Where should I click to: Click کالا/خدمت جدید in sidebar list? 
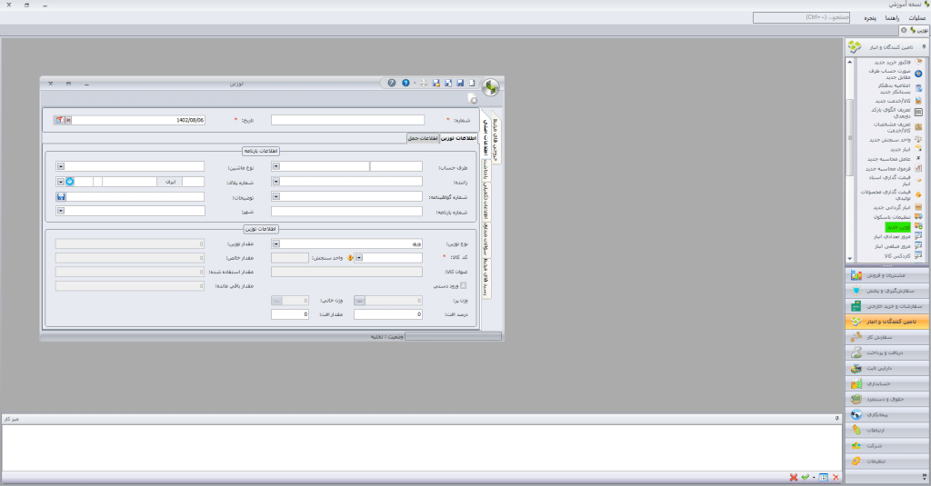(893, 101)
